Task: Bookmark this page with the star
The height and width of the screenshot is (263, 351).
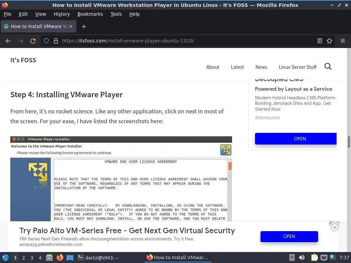Action: [x=329, y=41]
